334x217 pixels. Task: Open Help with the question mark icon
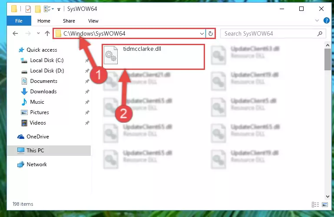pyautogui.click(x=326, y=20)
